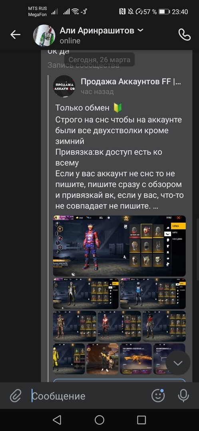Tap the microphone voice message icon
Image resolution: width=199 pixels, height=431 pixels.
point(183,396)
